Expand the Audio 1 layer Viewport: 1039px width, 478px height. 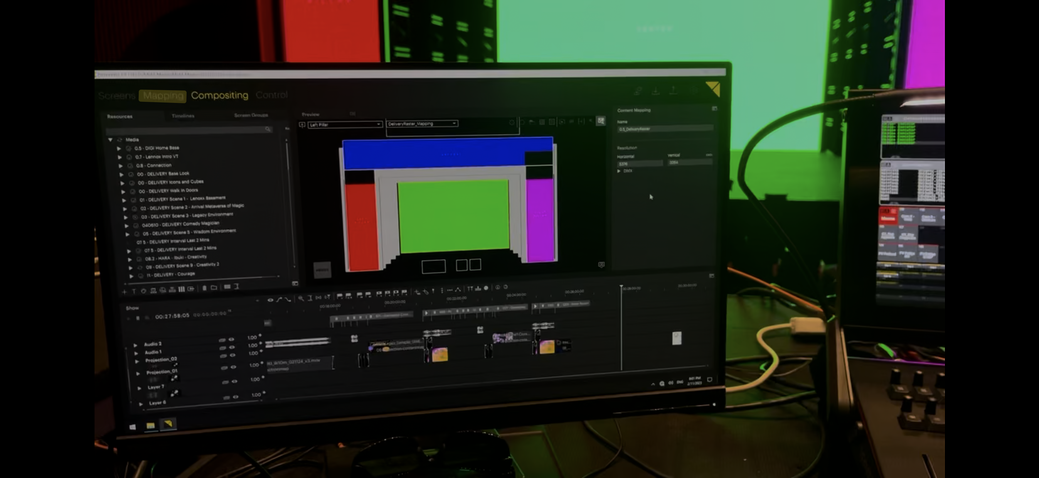coord(136,353)
